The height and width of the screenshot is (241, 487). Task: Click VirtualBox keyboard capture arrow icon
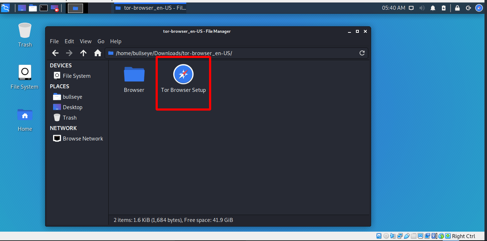[448, 236]
